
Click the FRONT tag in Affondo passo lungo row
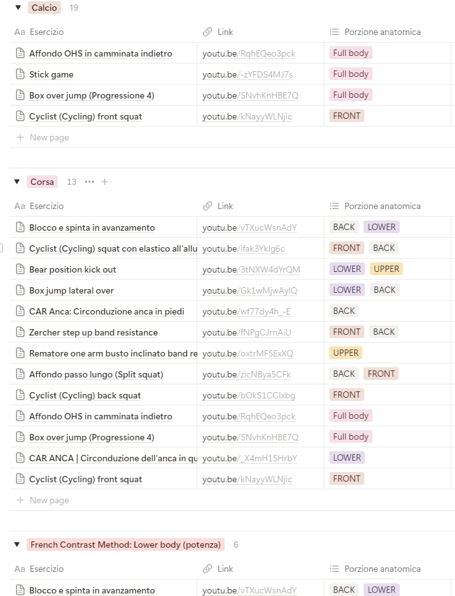(381, 373)
